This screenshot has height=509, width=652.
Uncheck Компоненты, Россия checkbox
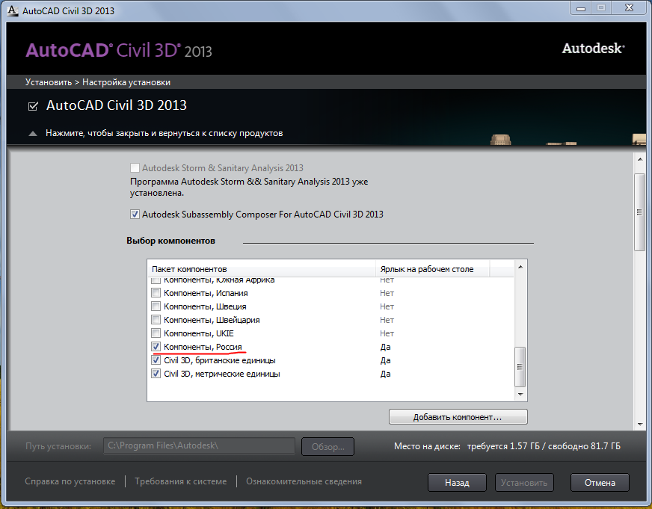156,347
